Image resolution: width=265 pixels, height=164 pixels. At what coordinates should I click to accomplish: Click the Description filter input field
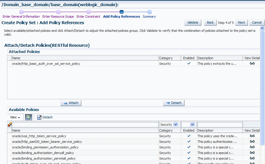point(220,125)
